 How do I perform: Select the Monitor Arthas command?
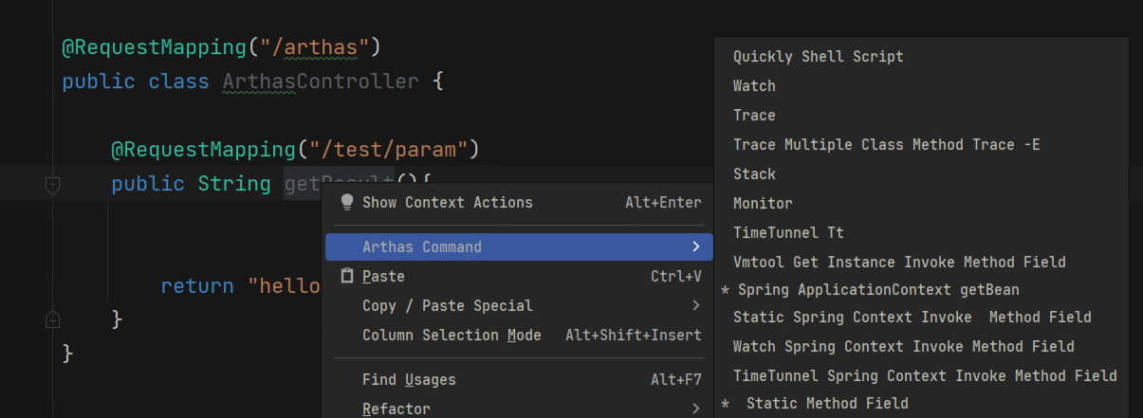click(921, 203)
